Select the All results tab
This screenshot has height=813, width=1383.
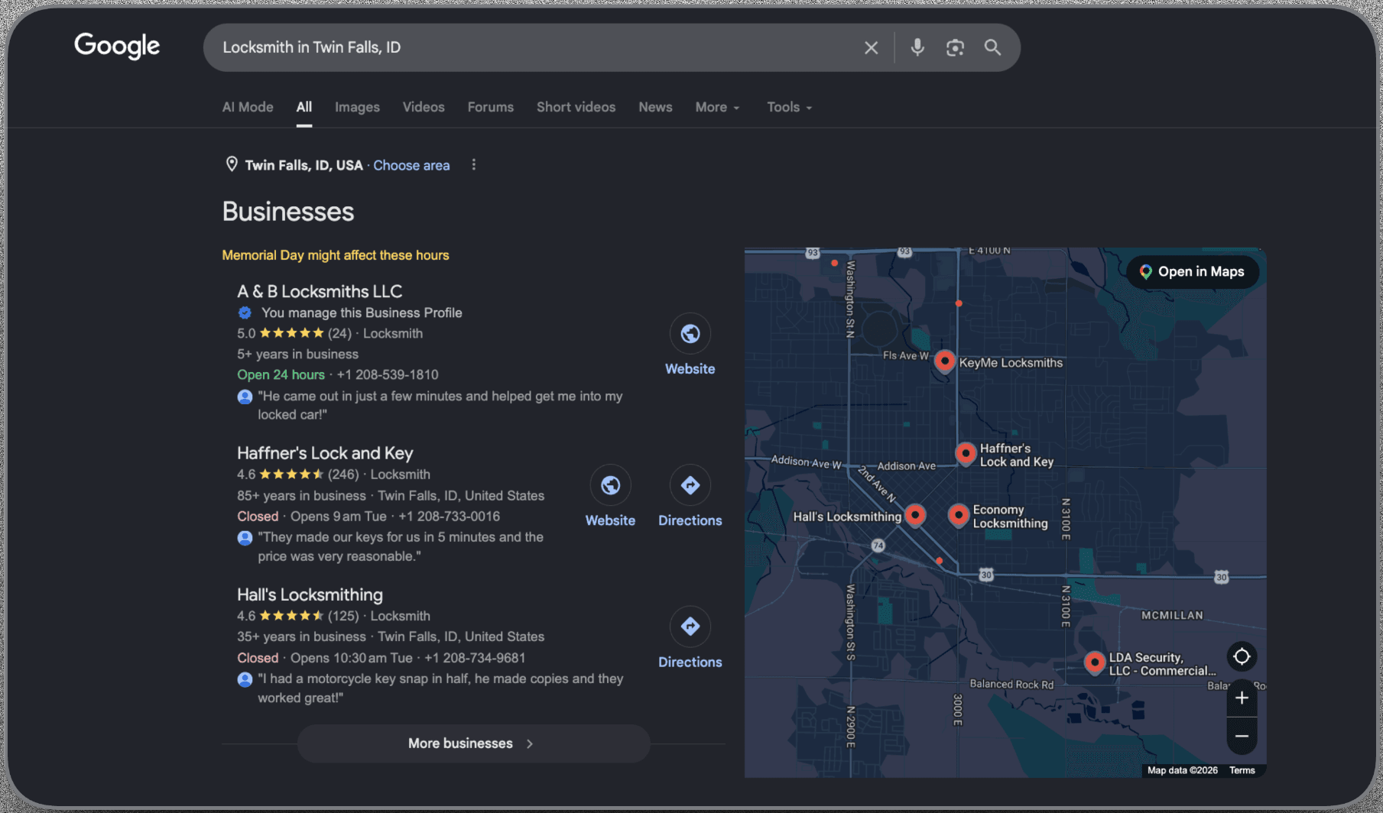304,107
